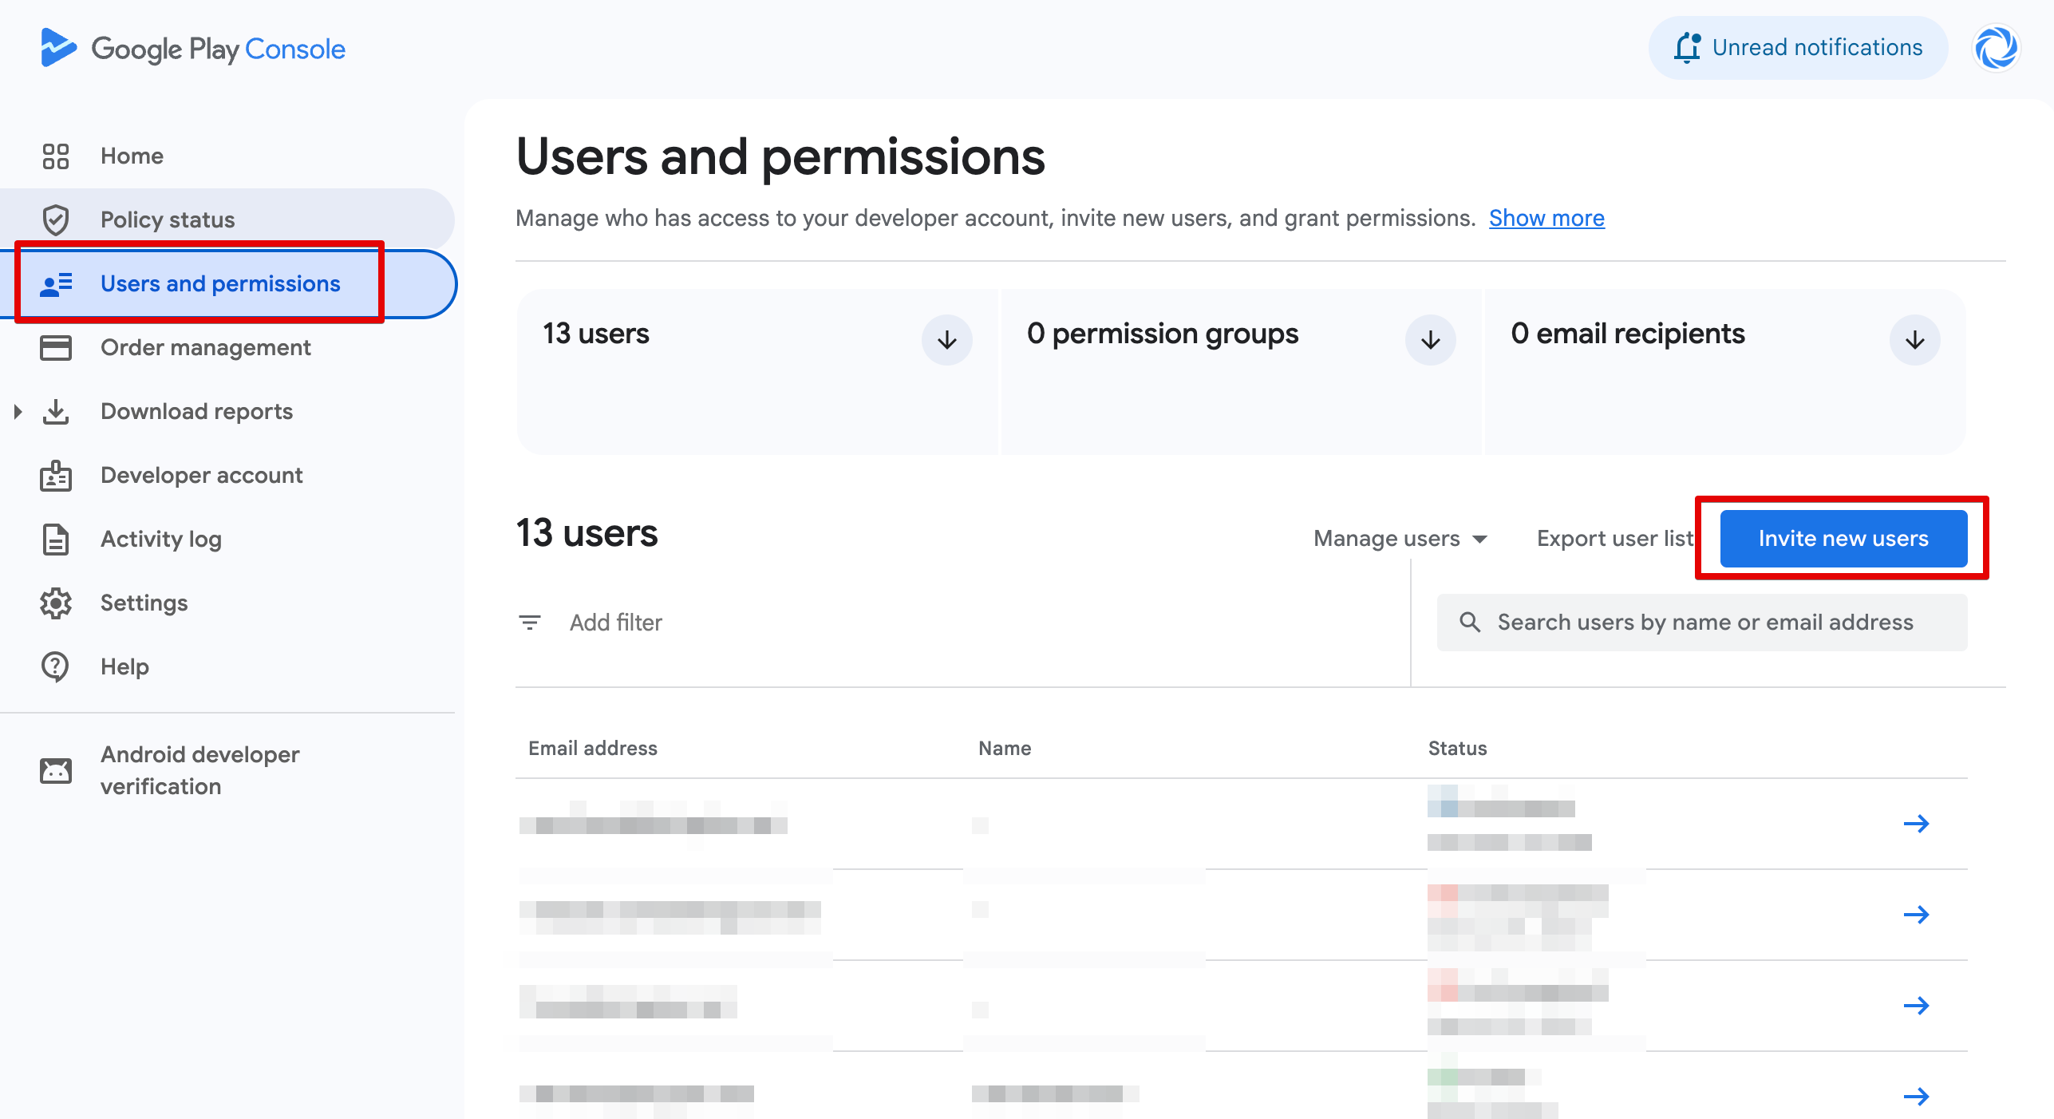Click the Google Play Console logo
The height and width of the screenshot is (1119, 2054).
point(192,49)
